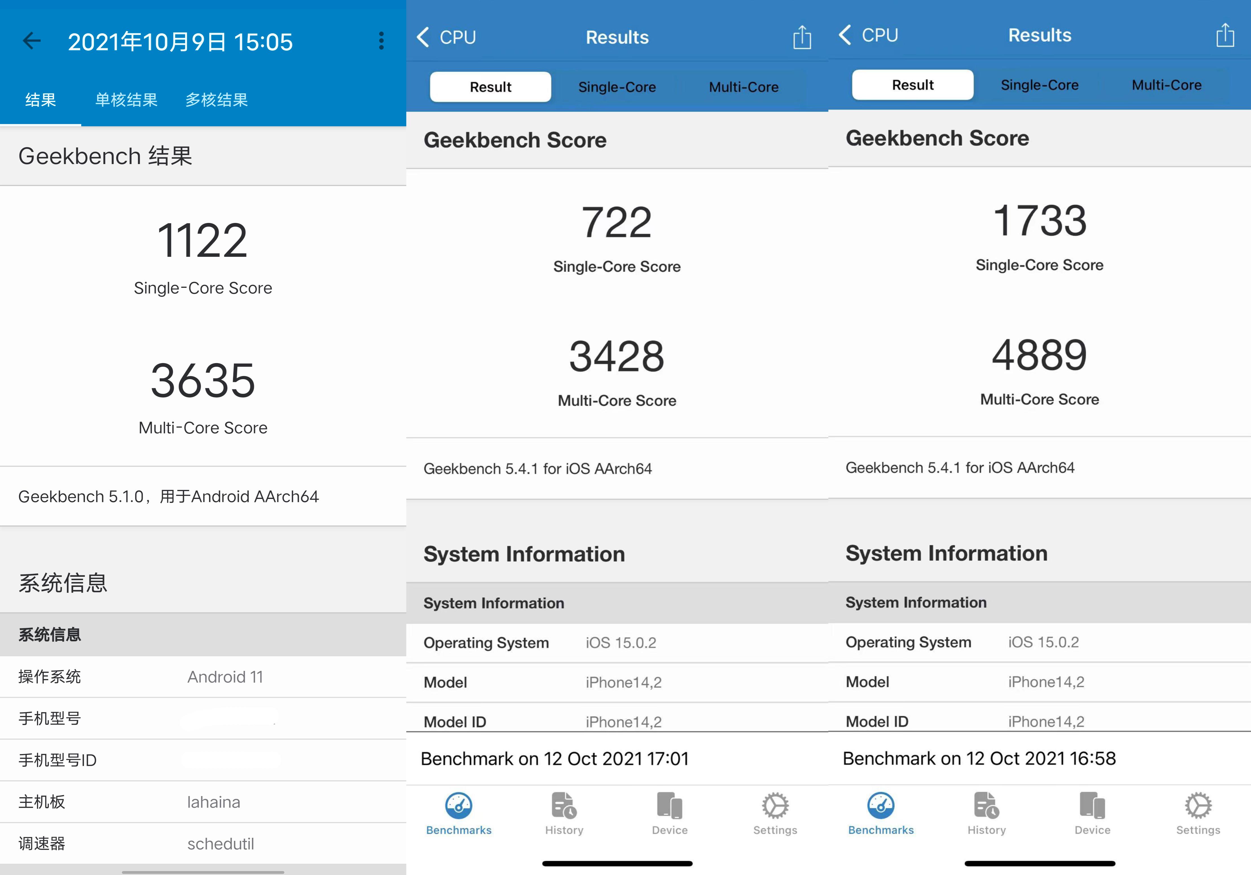This screenshot has height=875, width=1251.
Task: Tap Model iPhone14,2 row in the right screen
Action: coord(1040,682)
